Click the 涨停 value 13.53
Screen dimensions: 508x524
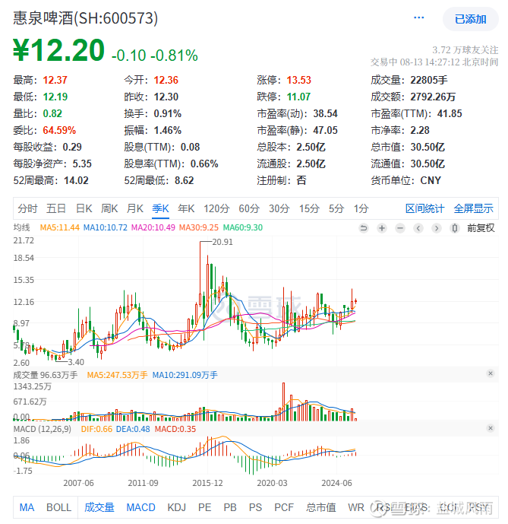pyautogui.click(x=298, y=80)
